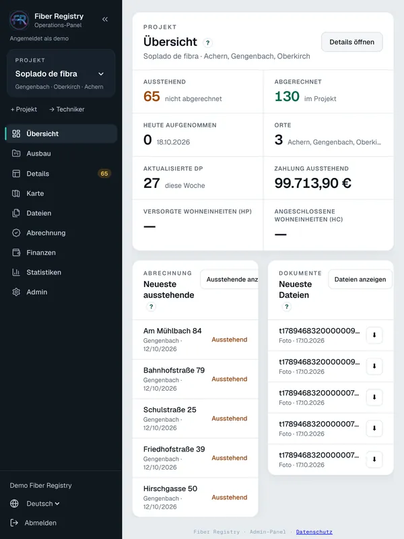Download the first t1789468320000007 file

pyautogui.click(x=374, y=398)
